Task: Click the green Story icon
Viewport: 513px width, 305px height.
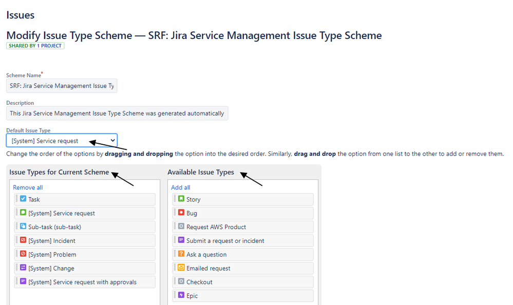Action: tap(181, 199)
